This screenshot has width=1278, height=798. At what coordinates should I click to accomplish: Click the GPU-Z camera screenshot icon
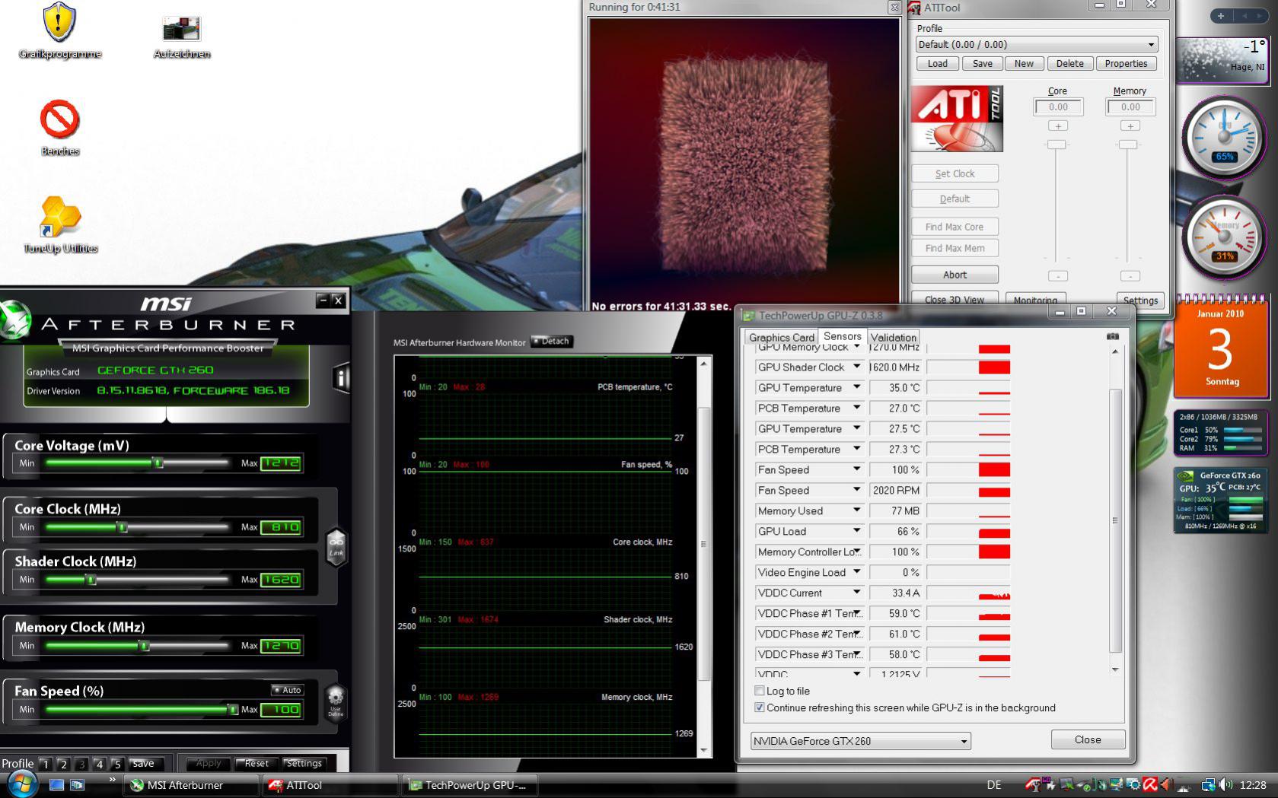coord(1113,336)
